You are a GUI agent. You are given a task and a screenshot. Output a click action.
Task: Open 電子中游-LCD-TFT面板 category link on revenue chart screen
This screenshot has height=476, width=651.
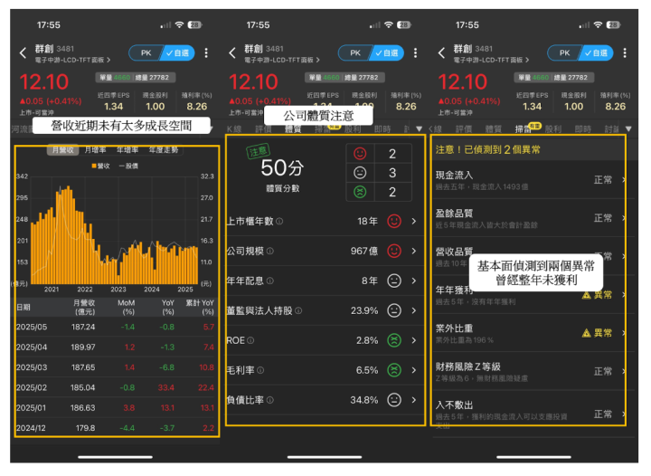72,61
